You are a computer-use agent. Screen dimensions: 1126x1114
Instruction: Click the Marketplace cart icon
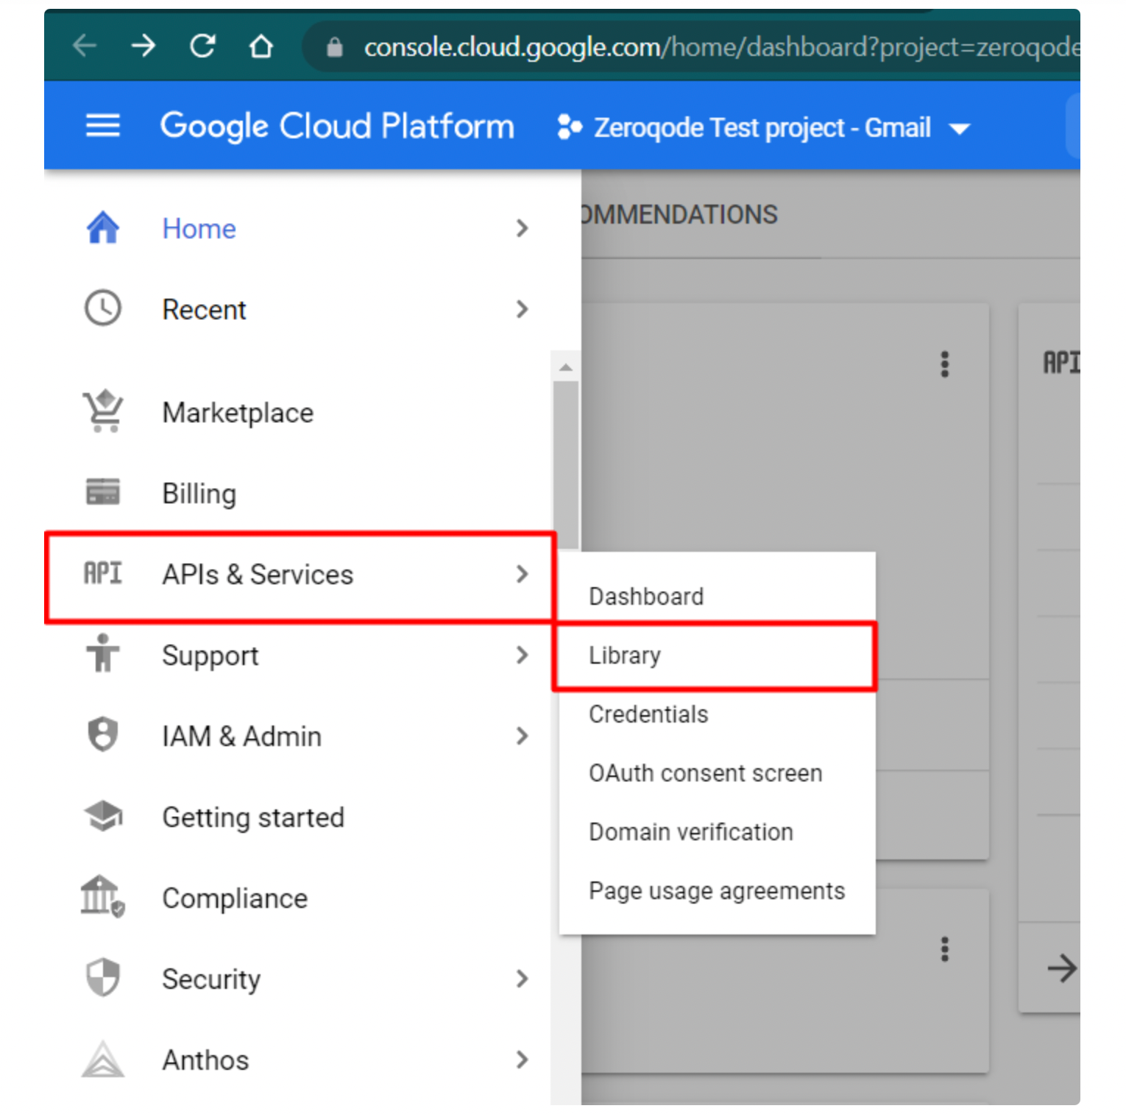click(103, 411)
